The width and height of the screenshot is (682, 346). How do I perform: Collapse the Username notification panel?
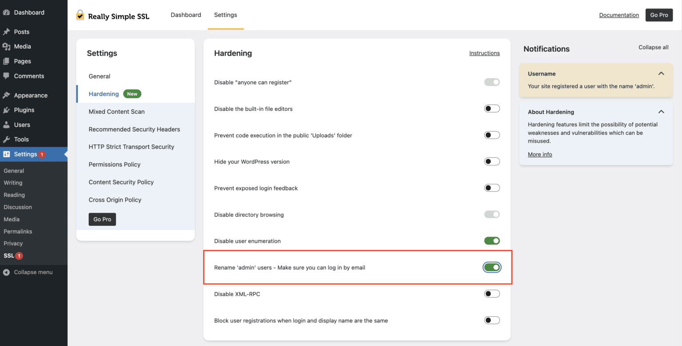coord(661,74)
